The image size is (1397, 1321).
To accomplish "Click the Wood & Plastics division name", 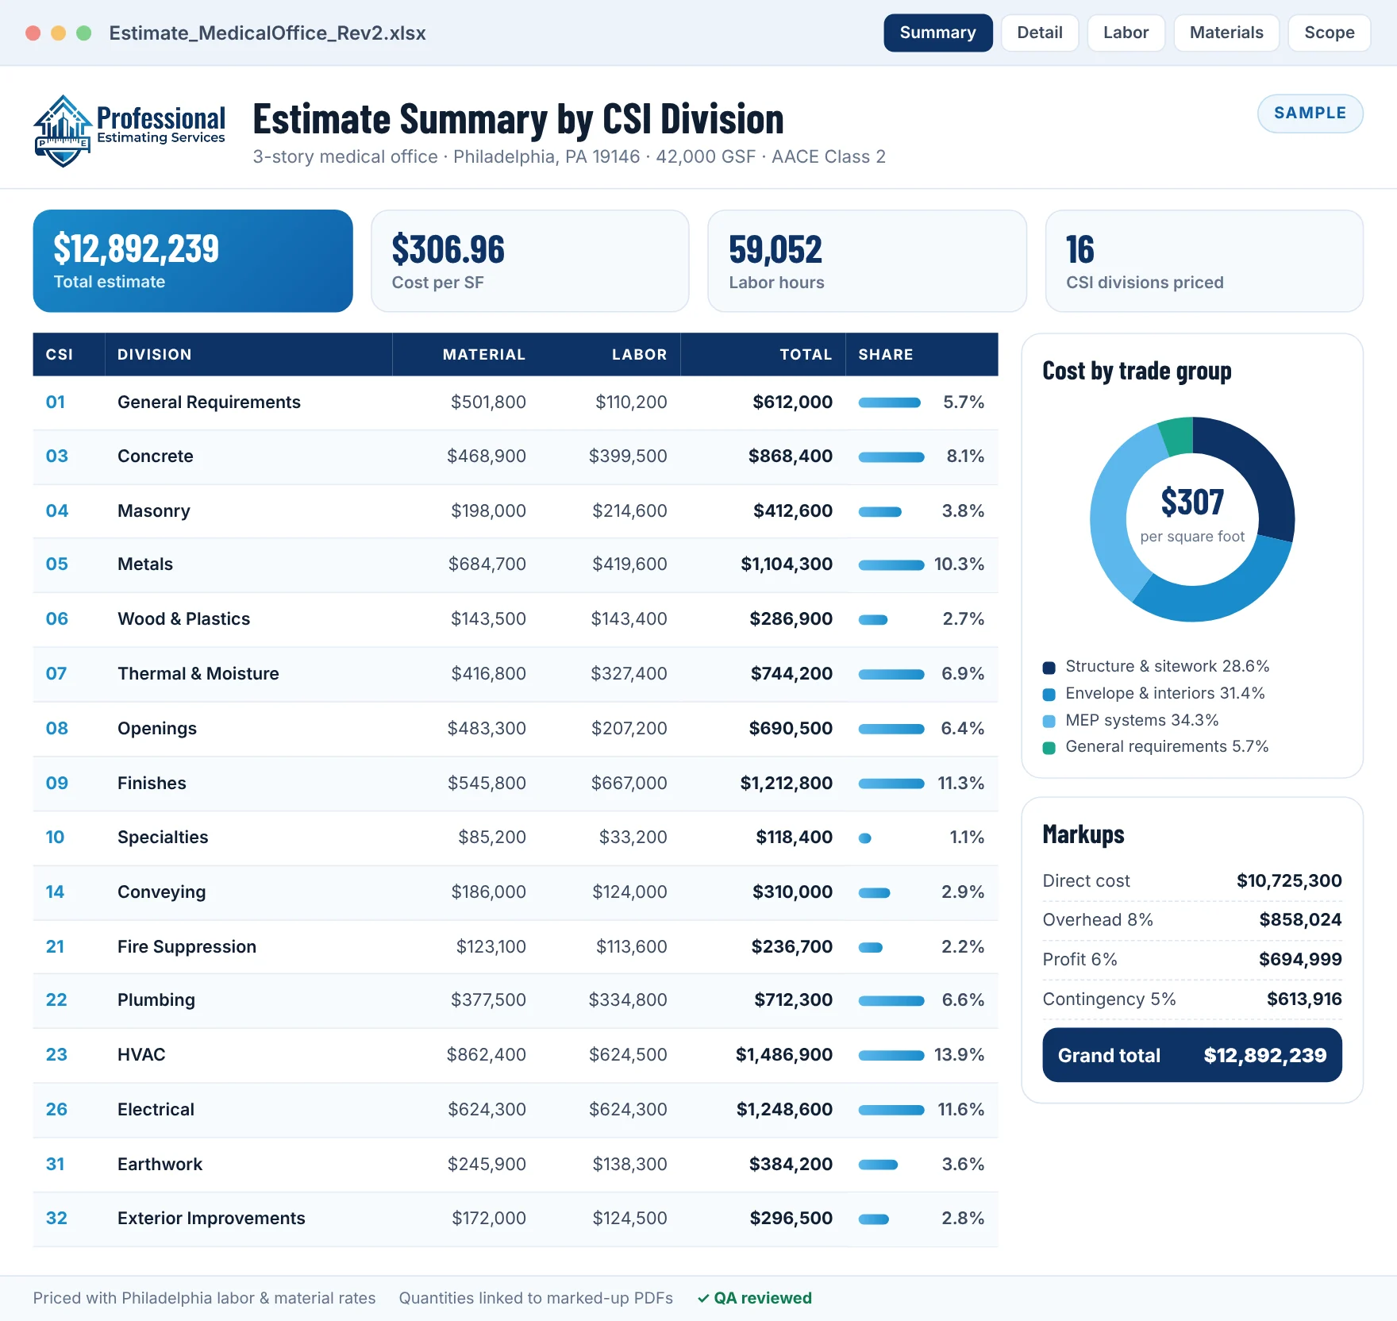I will tap(183, 619).
